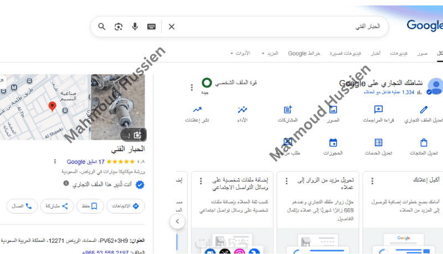443x254 pixels.
Task: Open the خرائط Google tab
Action: pyautogui.click(x=304, y=53)
